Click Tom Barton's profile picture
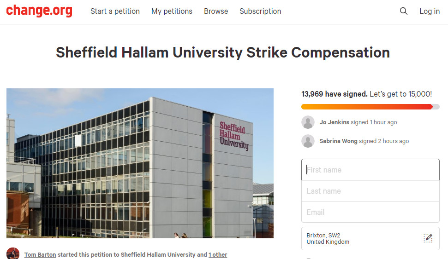 13,254
